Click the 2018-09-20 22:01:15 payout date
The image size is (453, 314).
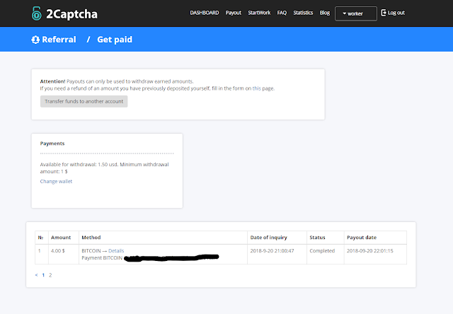click(x=369, y=251)
